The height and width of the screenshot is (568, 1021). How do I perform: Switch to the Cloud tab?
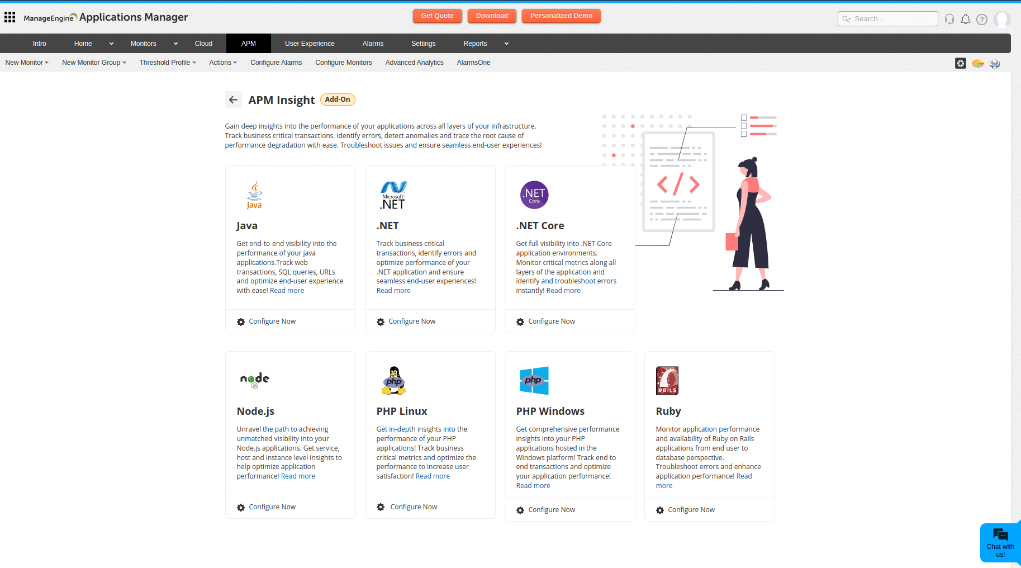(x=203, y=44)
